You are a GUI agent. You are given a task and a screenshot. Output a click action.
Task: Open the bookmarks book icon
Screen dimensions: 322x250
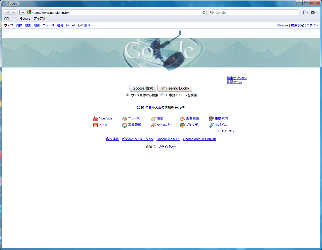click(7, 19)
